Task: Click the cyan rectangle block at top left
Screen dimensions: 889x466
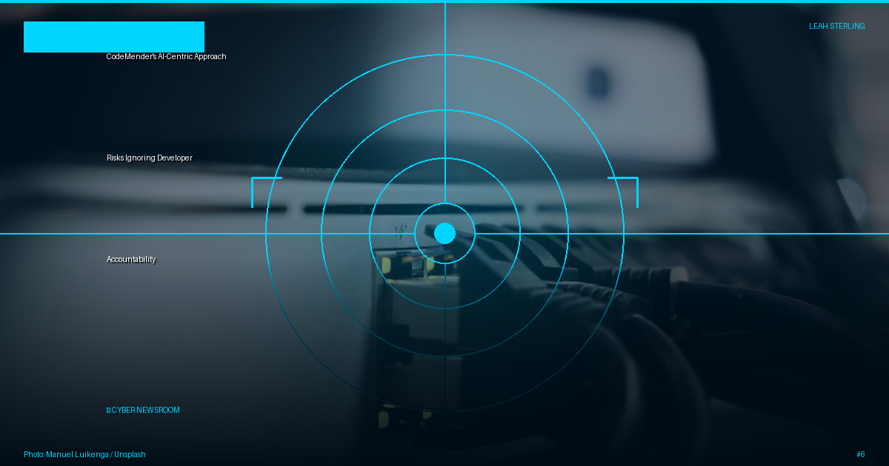Action: pyautogui.click(x=114, y=37)
